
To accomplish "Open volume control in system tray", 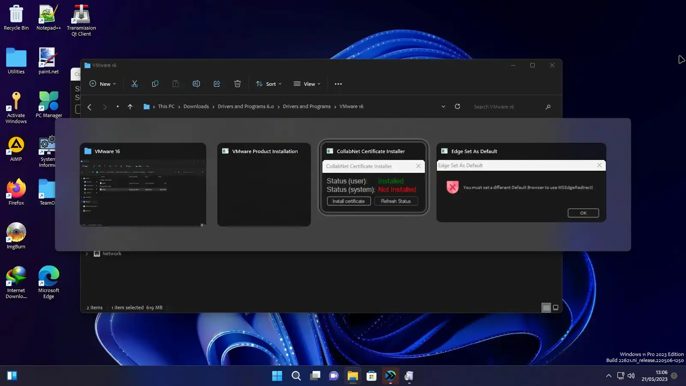I will (631, 376).
